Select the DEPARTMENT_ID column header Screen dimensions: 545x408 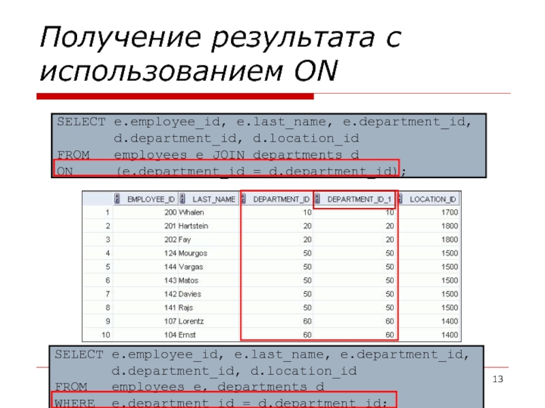[277, 199]
